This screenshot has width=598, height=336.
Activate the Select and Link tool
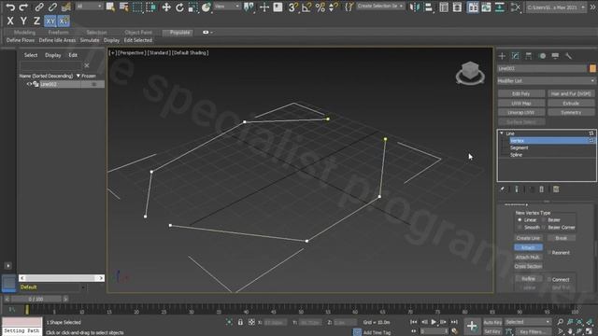(x=39, y=7)
